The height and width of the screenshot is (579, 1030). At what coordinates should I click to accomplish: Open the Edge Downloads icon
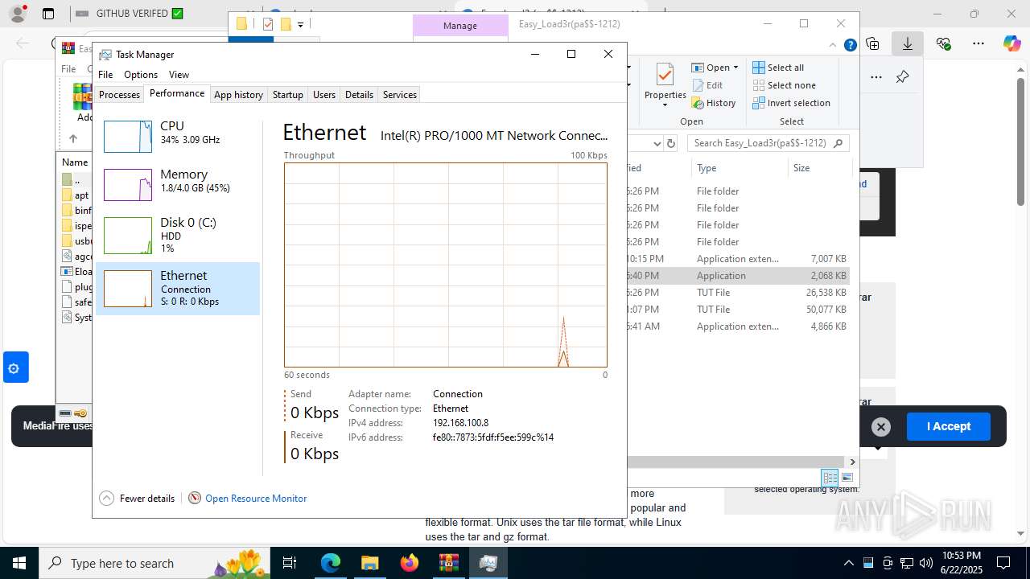click(x=908, y=43)
